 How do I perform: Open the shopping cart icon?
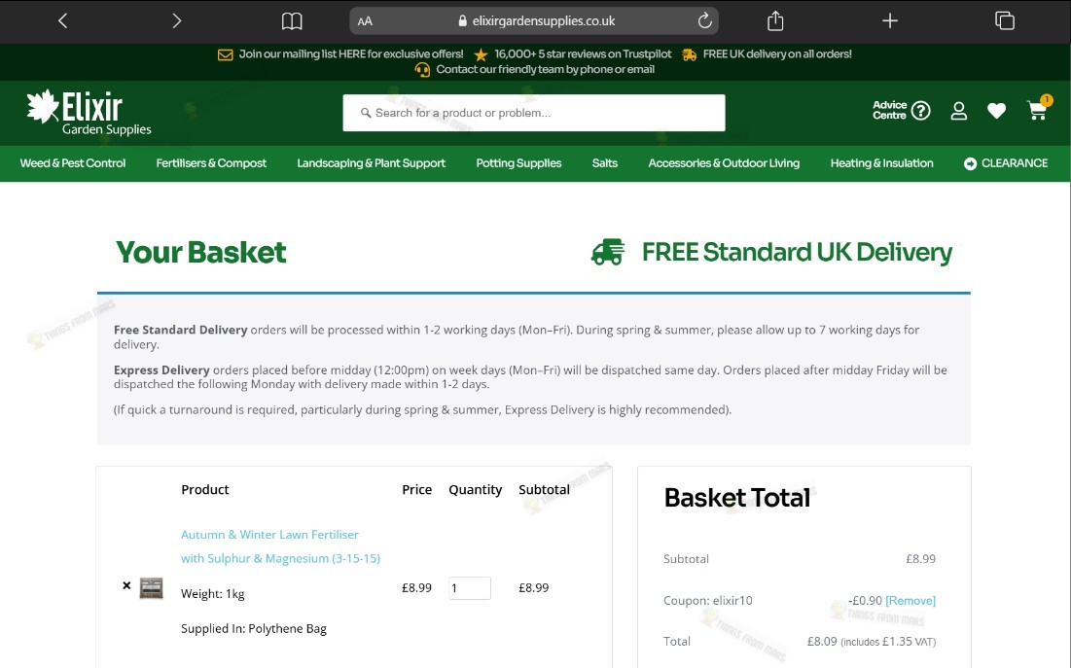[1037, 111]
